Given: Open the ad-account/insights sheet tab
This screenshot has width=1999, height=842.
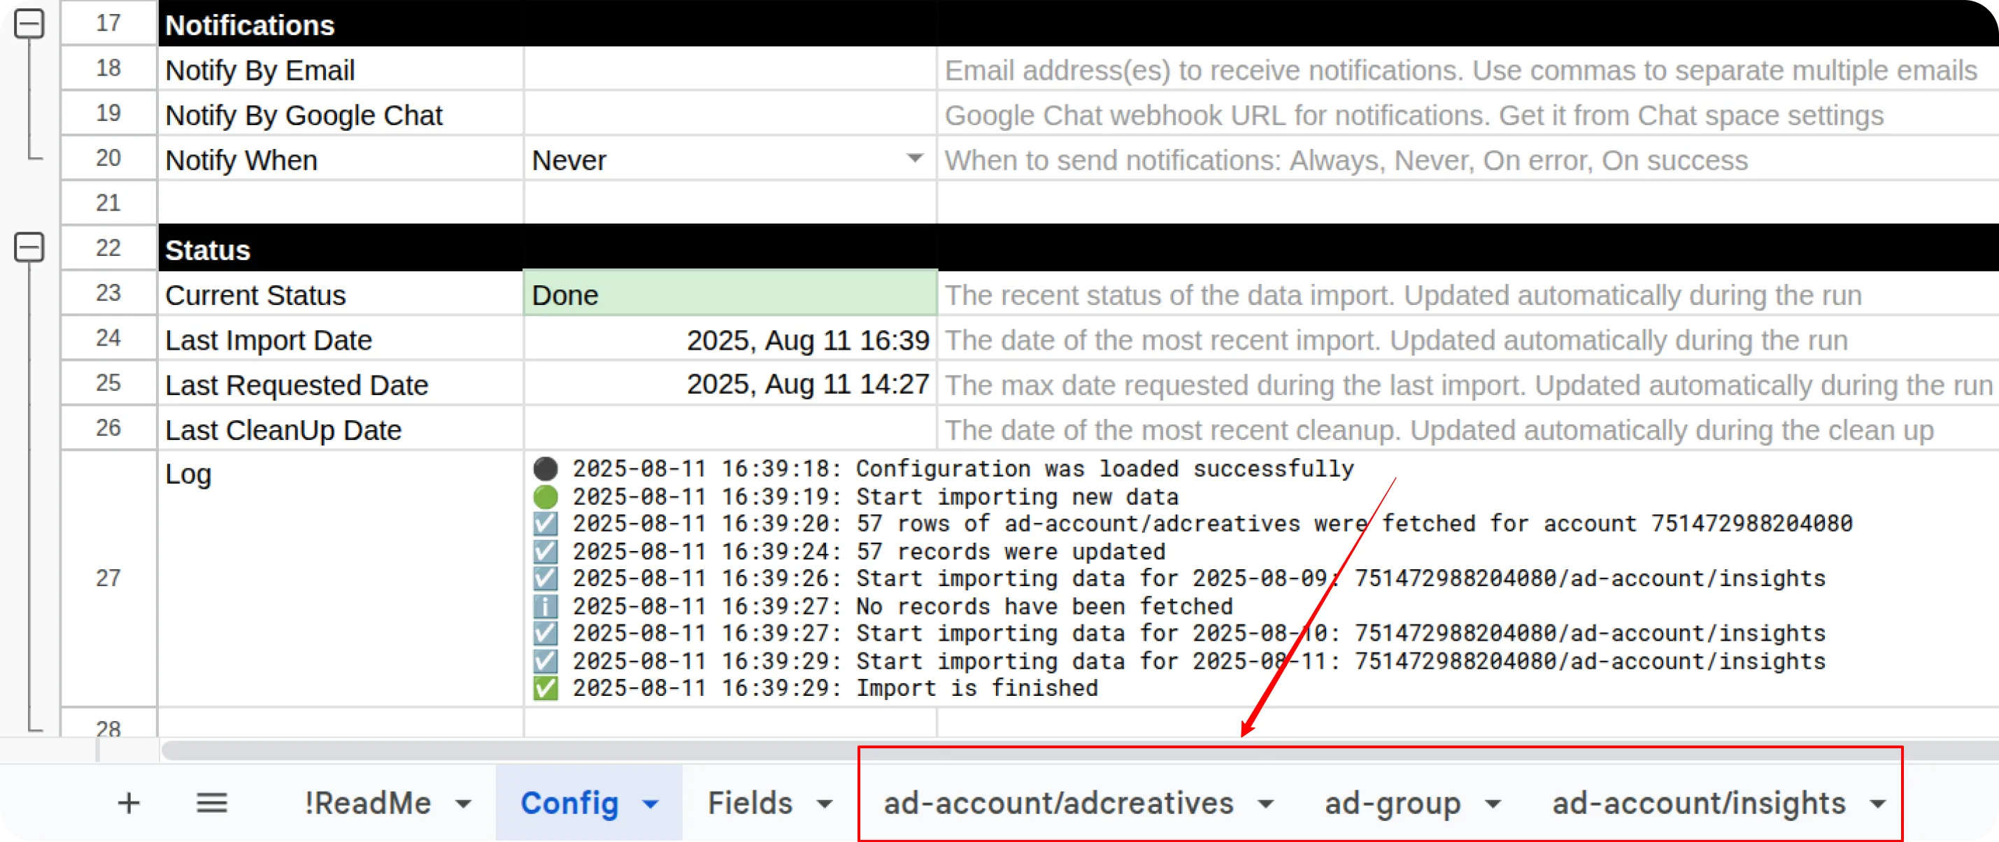Looking at the screenshot, I should pyautogui.click(x=1699, y=804).
